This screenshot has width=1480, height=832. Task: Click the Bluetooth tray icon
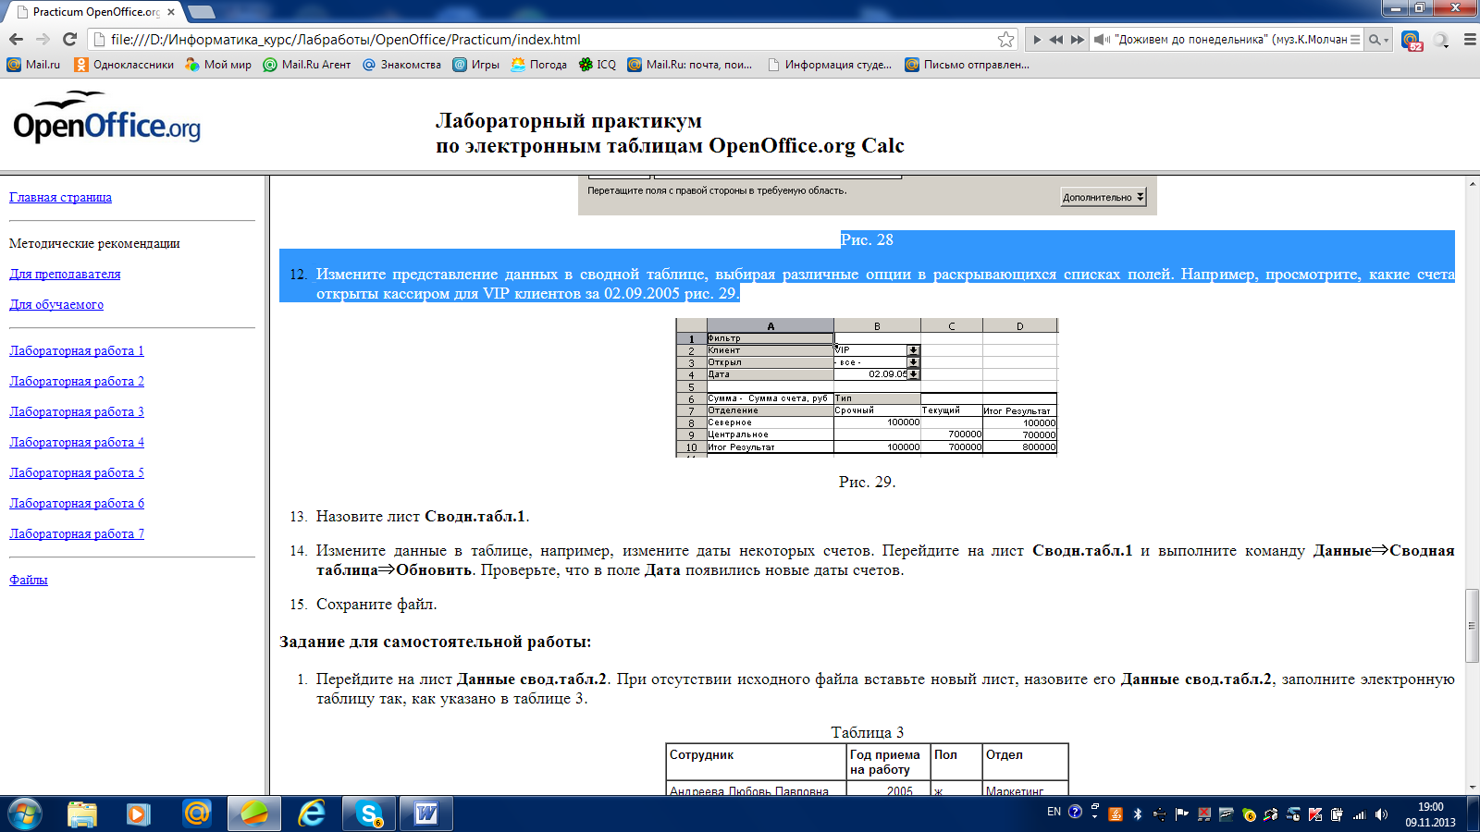click(x=1138, y=814)
